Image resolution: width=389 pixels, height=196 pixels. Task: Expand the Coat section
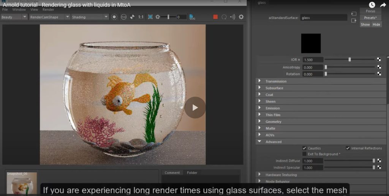[321, 94]
